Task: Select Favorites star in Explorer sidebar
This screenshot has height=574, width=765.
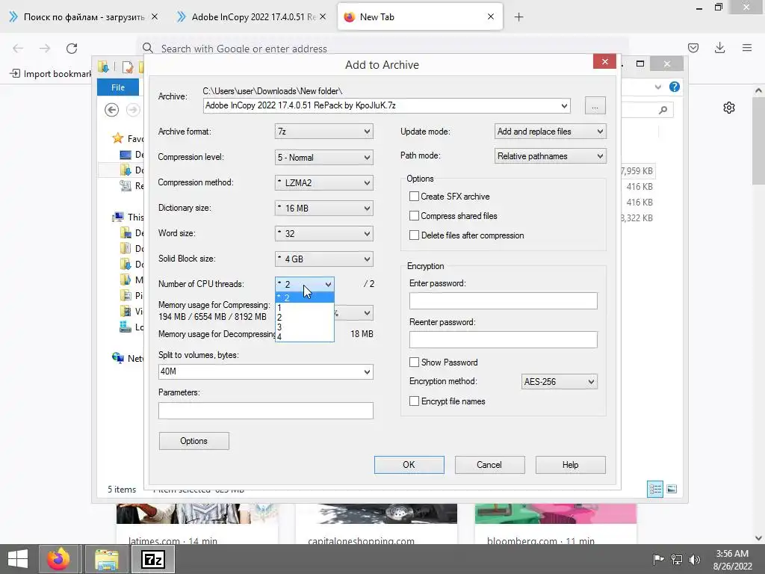Action: point(117,138)
